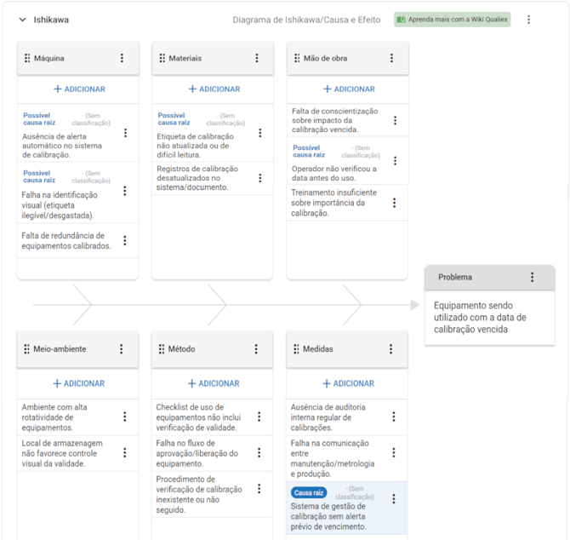Open the Medidas column three-dot menu

click(391, 349)
